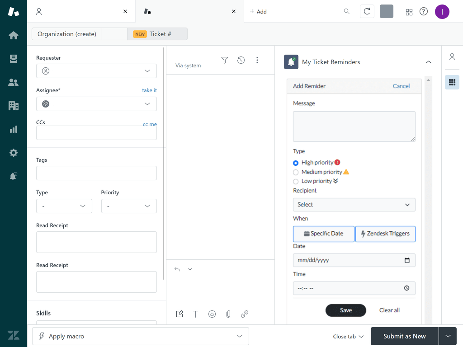Screen dimensions: 463x347
Task: Insert emoji using smiley icon
Action: [212, 314]
